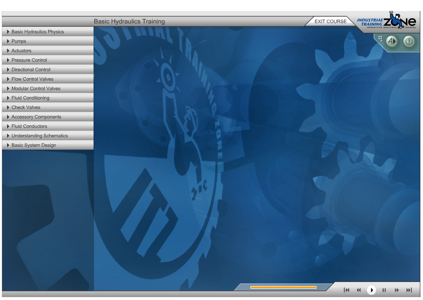Click the orange playback progress bar

(x=283, y=287)
